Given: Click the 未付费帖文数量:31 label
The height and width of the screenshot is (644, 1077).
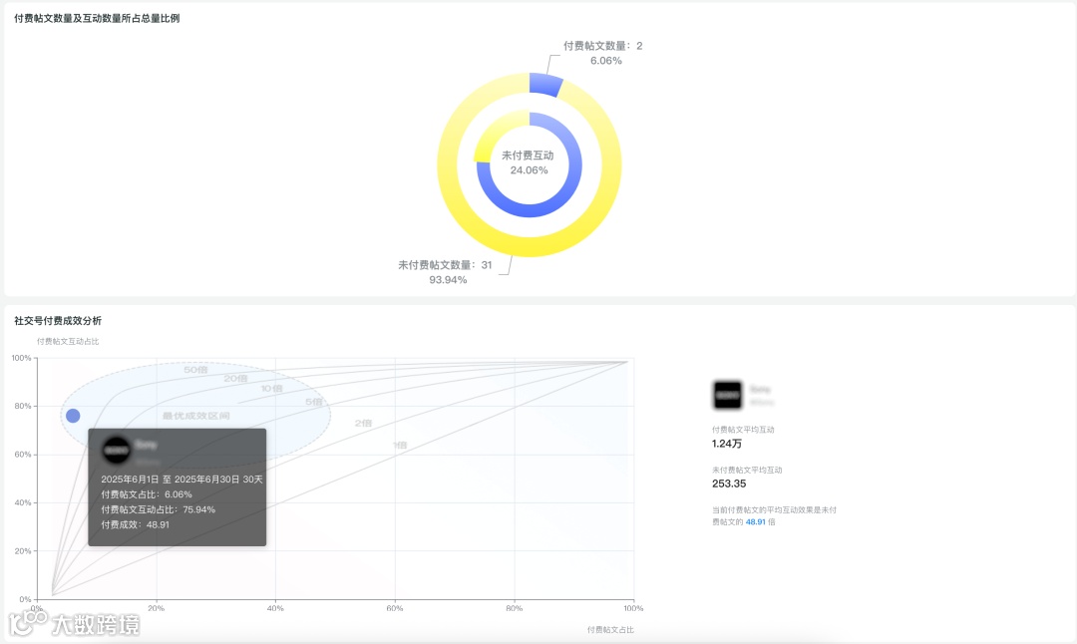Looking at the screenshot, I should point(445,265).
